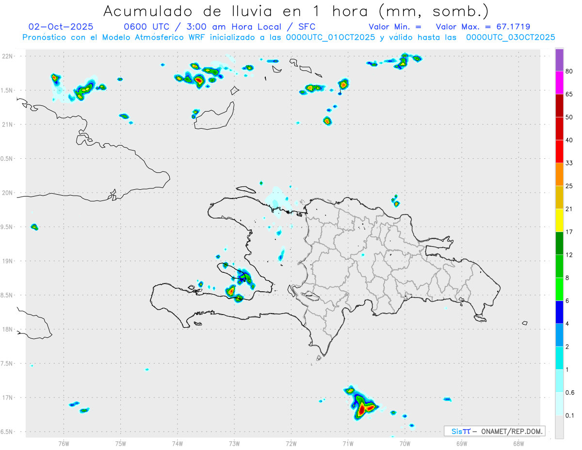582x450 pixels.
Task: Click the '68W' longitude label
Action: 518,443
